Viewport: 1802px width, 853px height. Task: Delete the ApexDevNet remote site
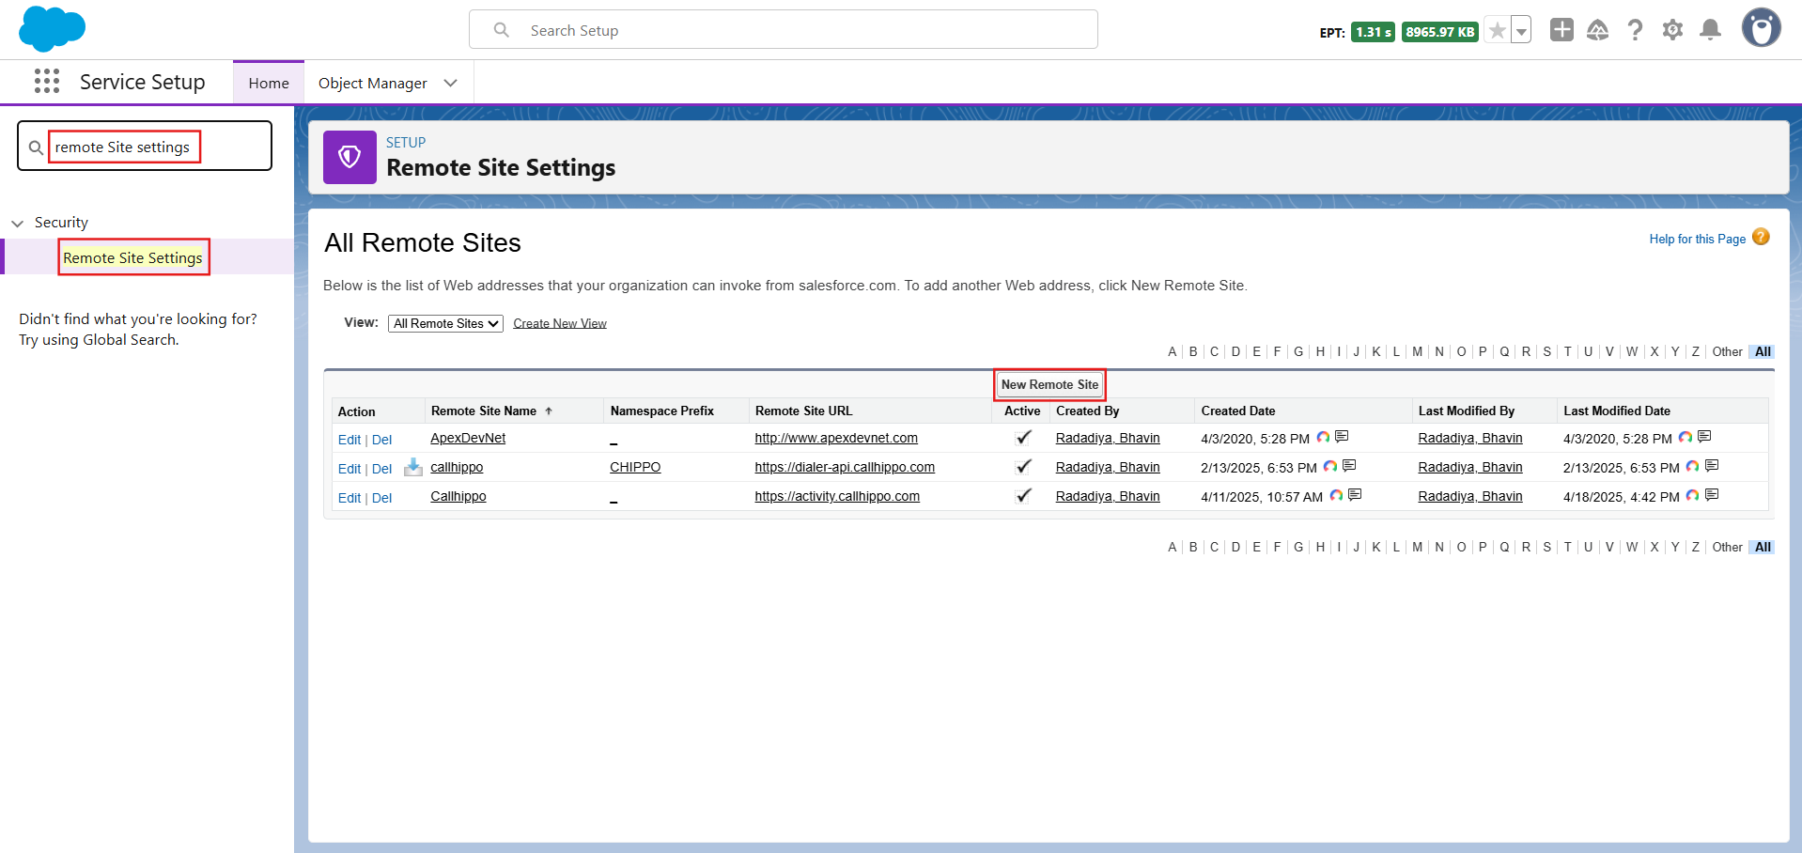[381, 440]
